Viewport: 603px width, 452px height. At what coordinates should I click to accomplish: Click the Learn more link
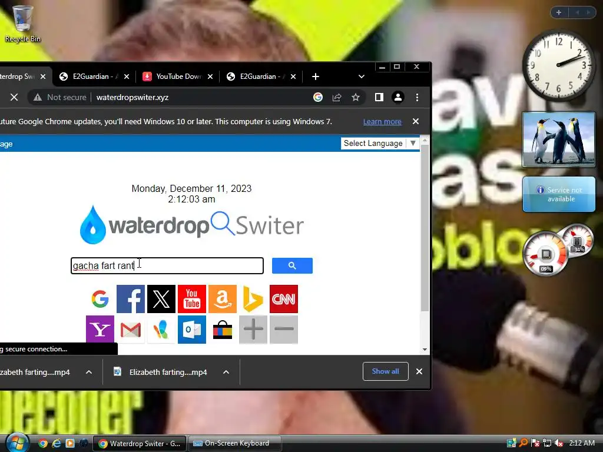(382, 121)
